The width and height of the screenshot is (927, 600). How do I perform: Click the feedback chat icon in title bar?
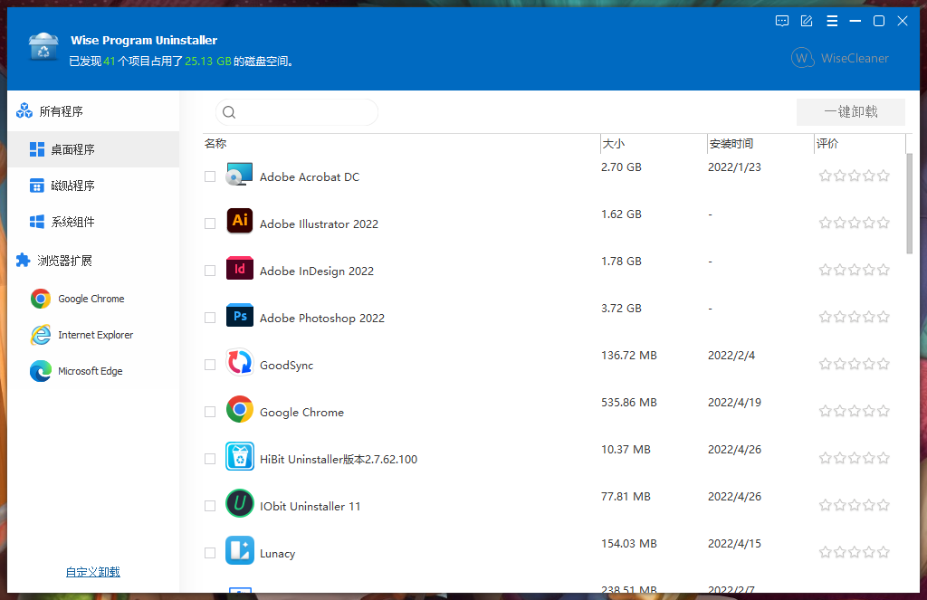tap(781, 22)
